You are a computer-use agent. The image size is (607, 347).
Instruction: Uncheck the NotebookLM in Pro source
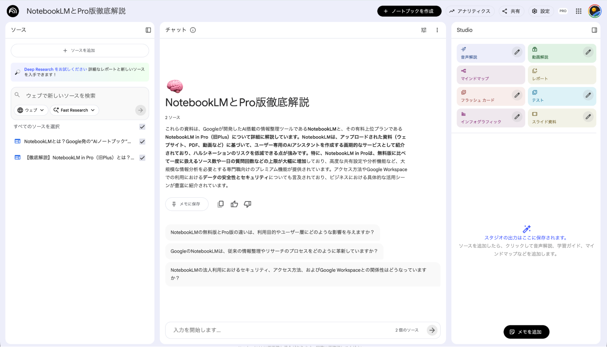(142, 158)
